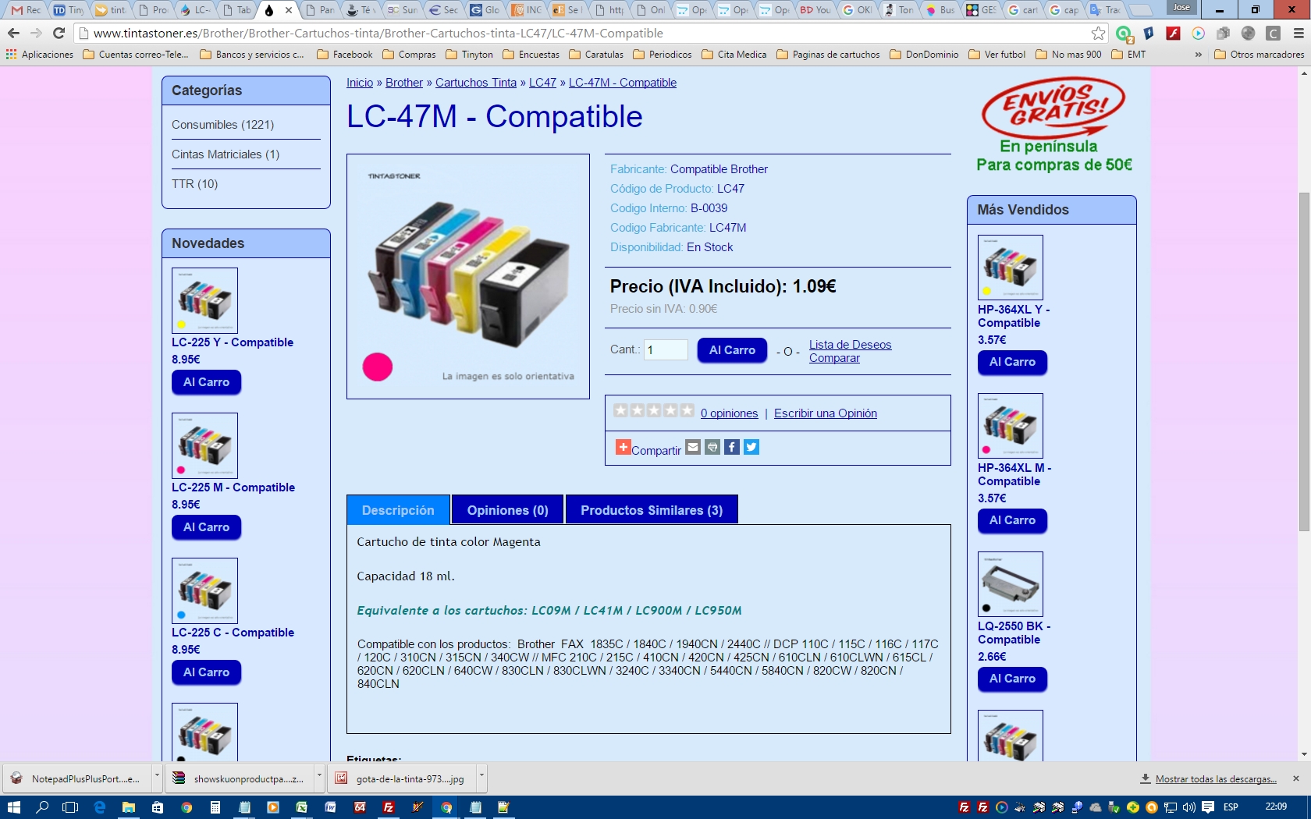Open the Otros marcadores folder
The width and height of the screenshot is (1311, 819).
tap(1259, 55)
